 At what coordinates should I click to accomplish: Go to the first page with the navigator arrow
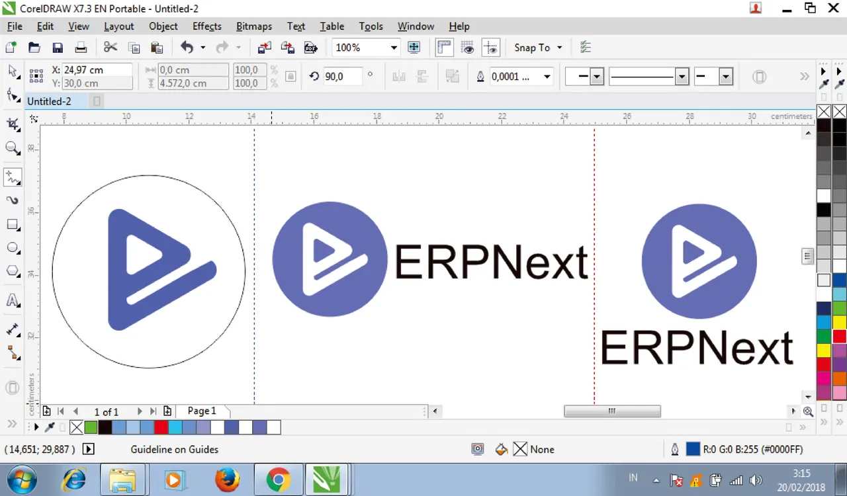pyautogui.click(x=61, y=411)
